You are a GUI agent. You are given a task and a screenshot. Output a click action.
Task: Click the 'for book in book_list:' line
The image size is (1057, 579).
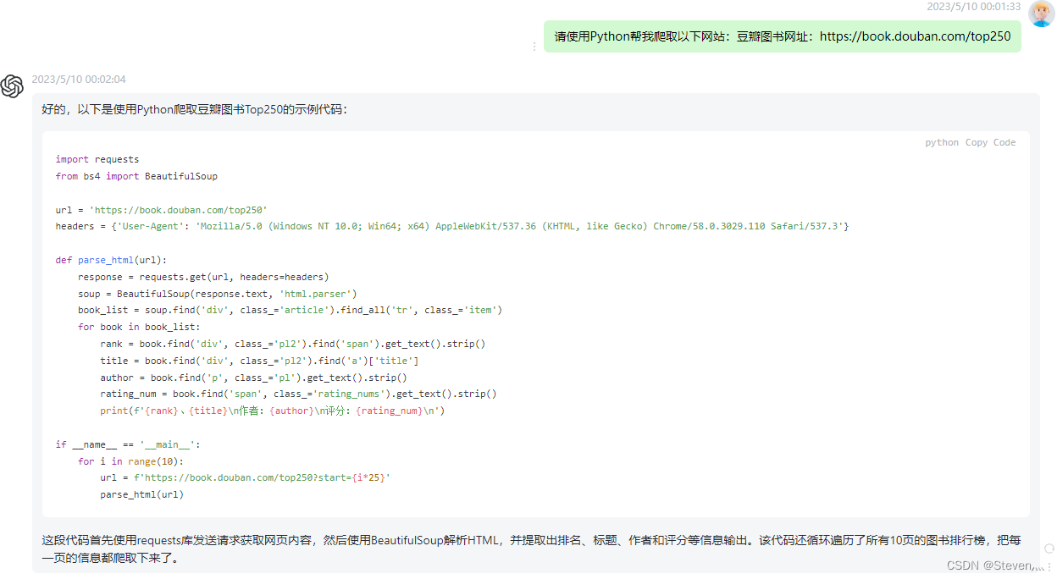pyautogui.click(x=139, y=327)
